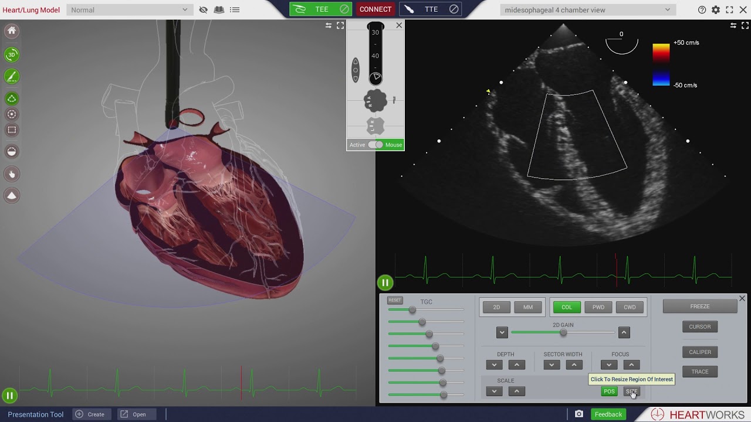Screen dimensions: 751x422
Task: Switch to PWD Doppler mode
Action: 598,307
